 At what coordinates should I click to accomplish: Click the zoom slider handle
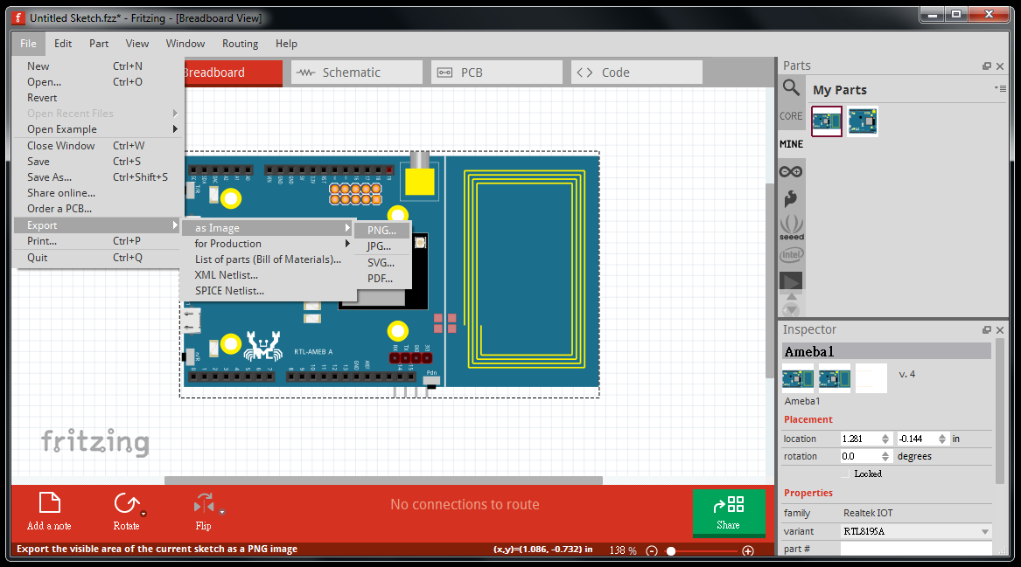(671, 550)
